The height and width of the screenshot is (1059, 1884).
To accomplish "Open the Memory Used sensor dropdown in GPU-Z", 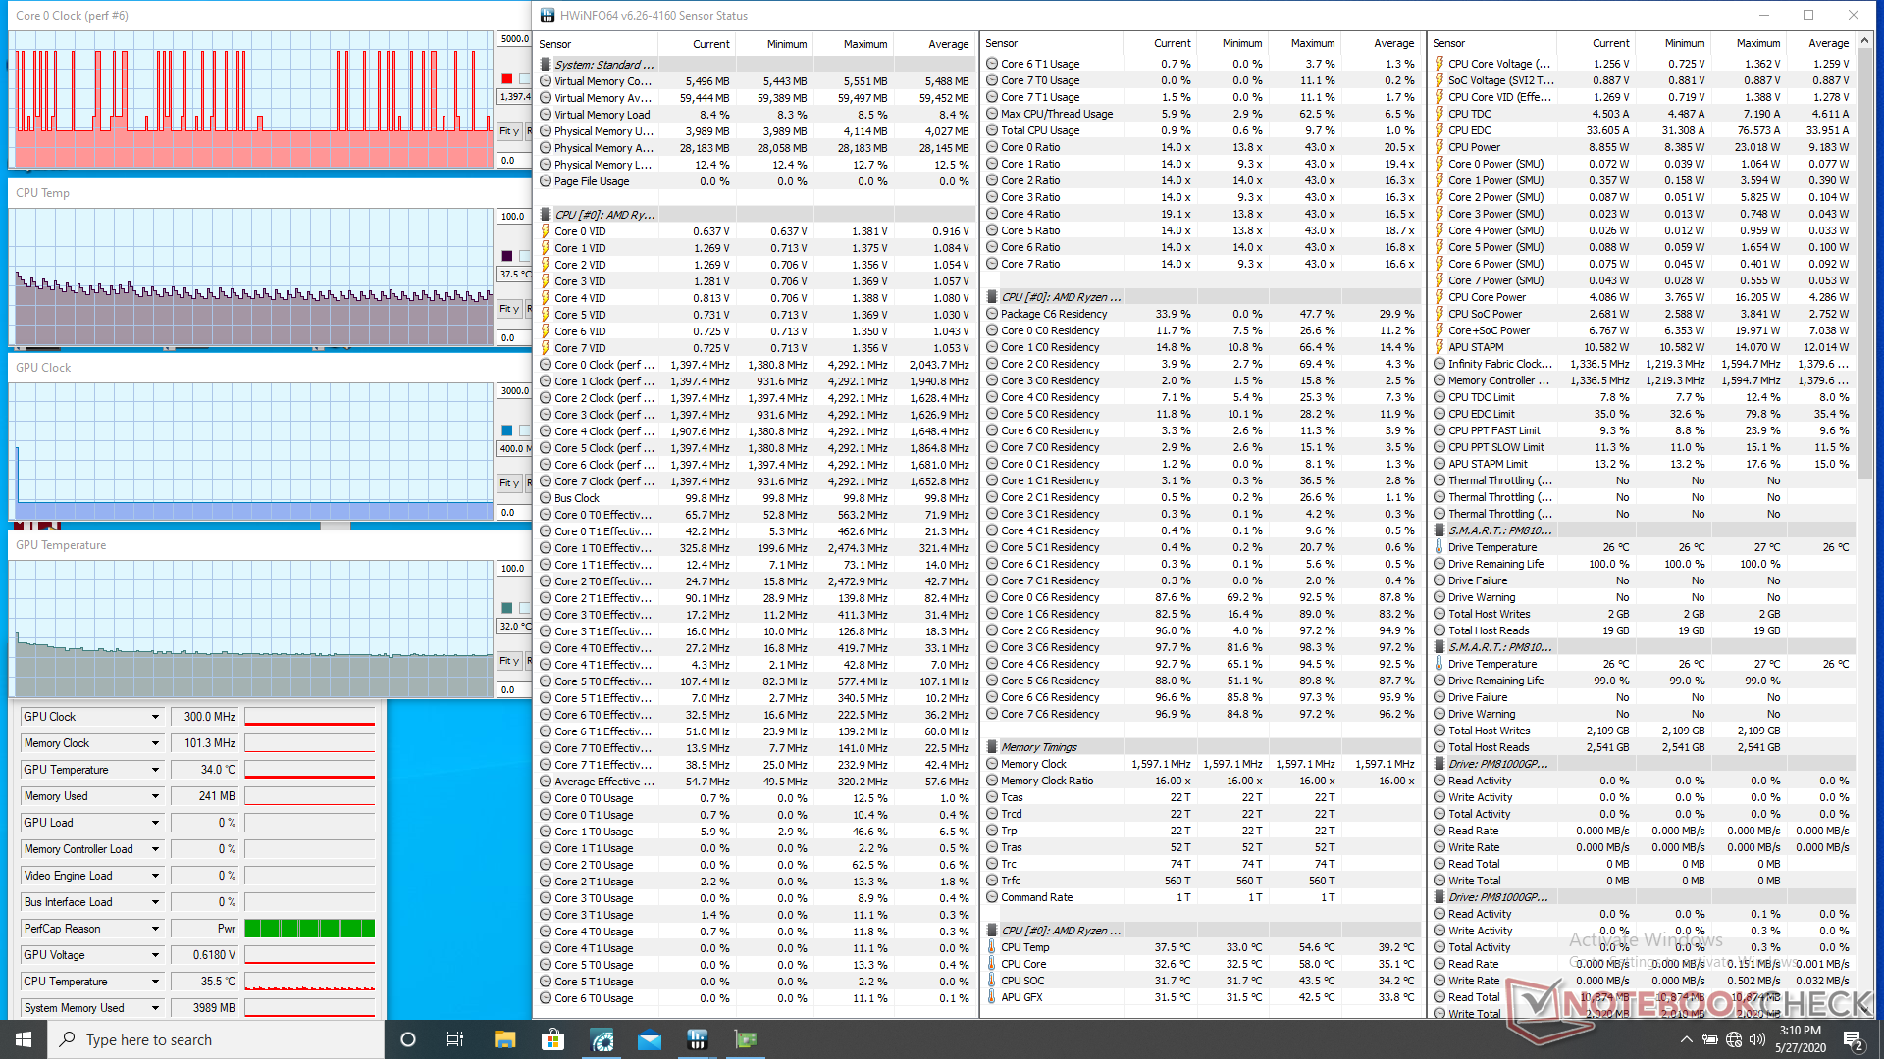I will point(155,796).
